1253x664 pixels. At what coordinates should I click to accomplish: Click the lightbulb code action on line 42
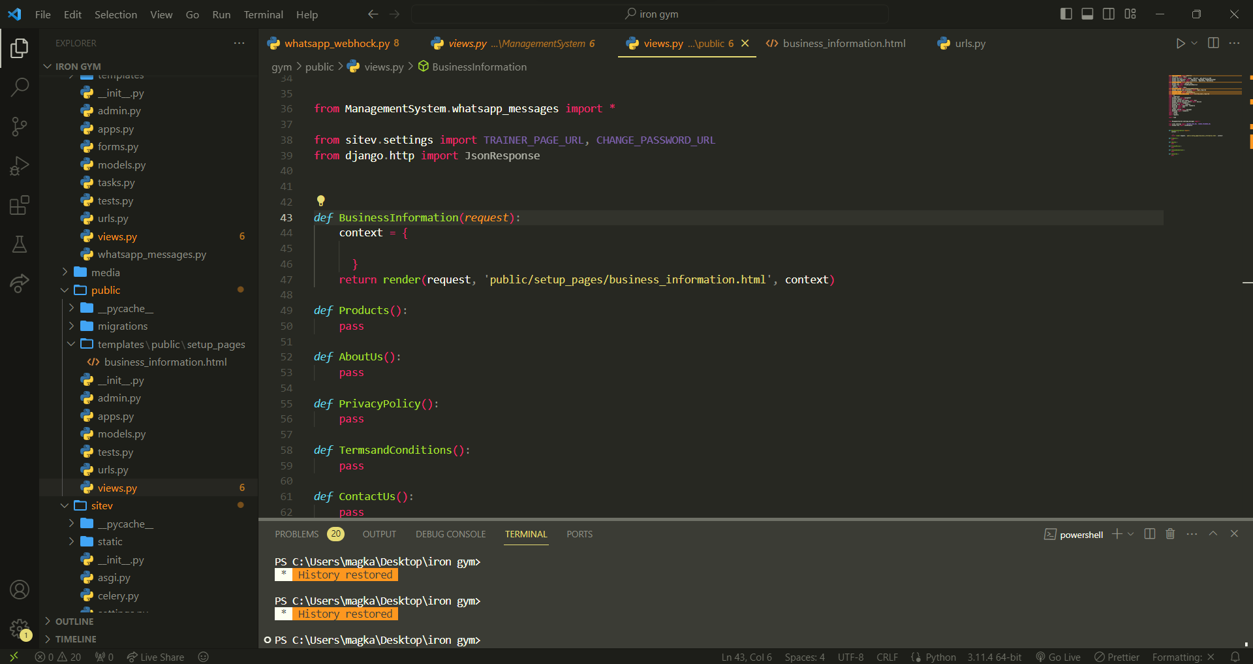tap(320, 200)
